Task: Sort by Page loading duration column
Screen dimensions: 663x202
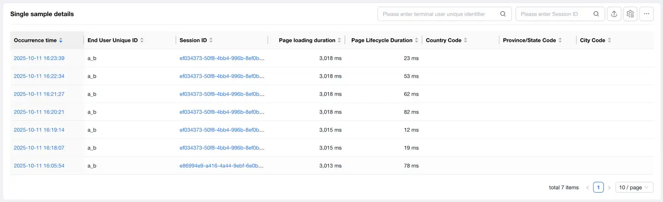Action: (339, 40)
